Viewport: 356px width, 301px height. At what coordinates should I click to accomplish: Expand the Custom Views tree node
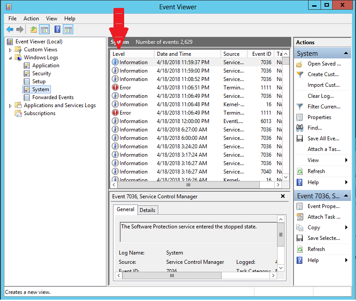[x=11, y=50]
